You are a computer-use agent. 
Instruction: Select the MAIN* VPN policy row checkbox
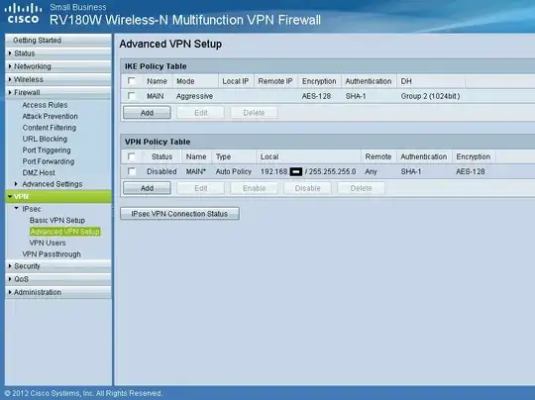(131, 171)
